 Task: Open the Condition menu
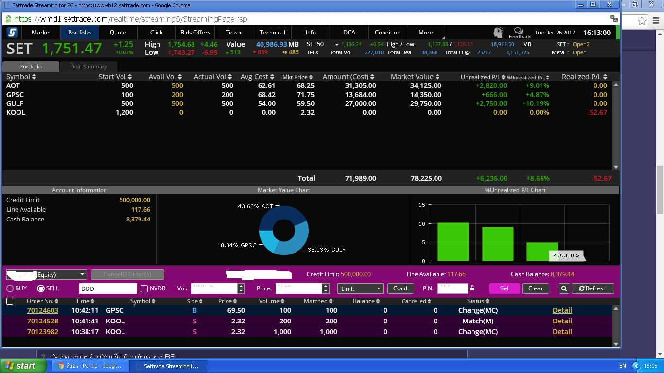tap(387, 33)
